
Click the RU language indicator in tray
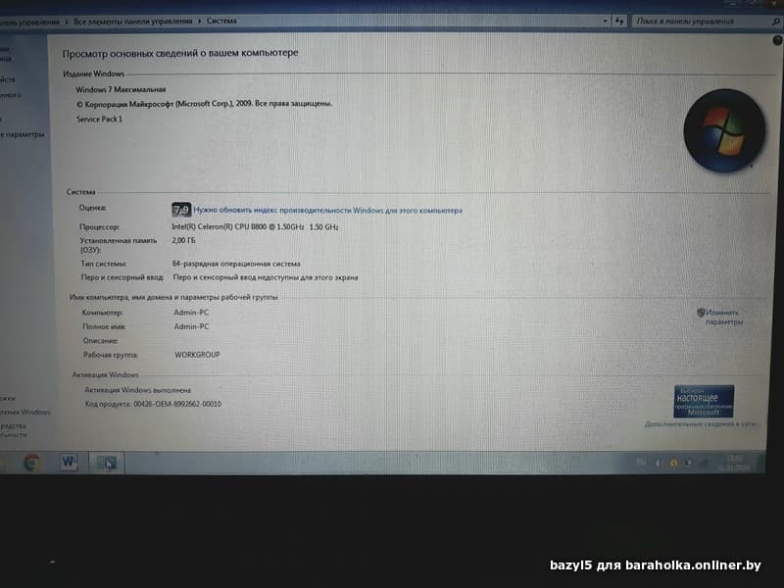pyautogui.click(x=641, y=462)
